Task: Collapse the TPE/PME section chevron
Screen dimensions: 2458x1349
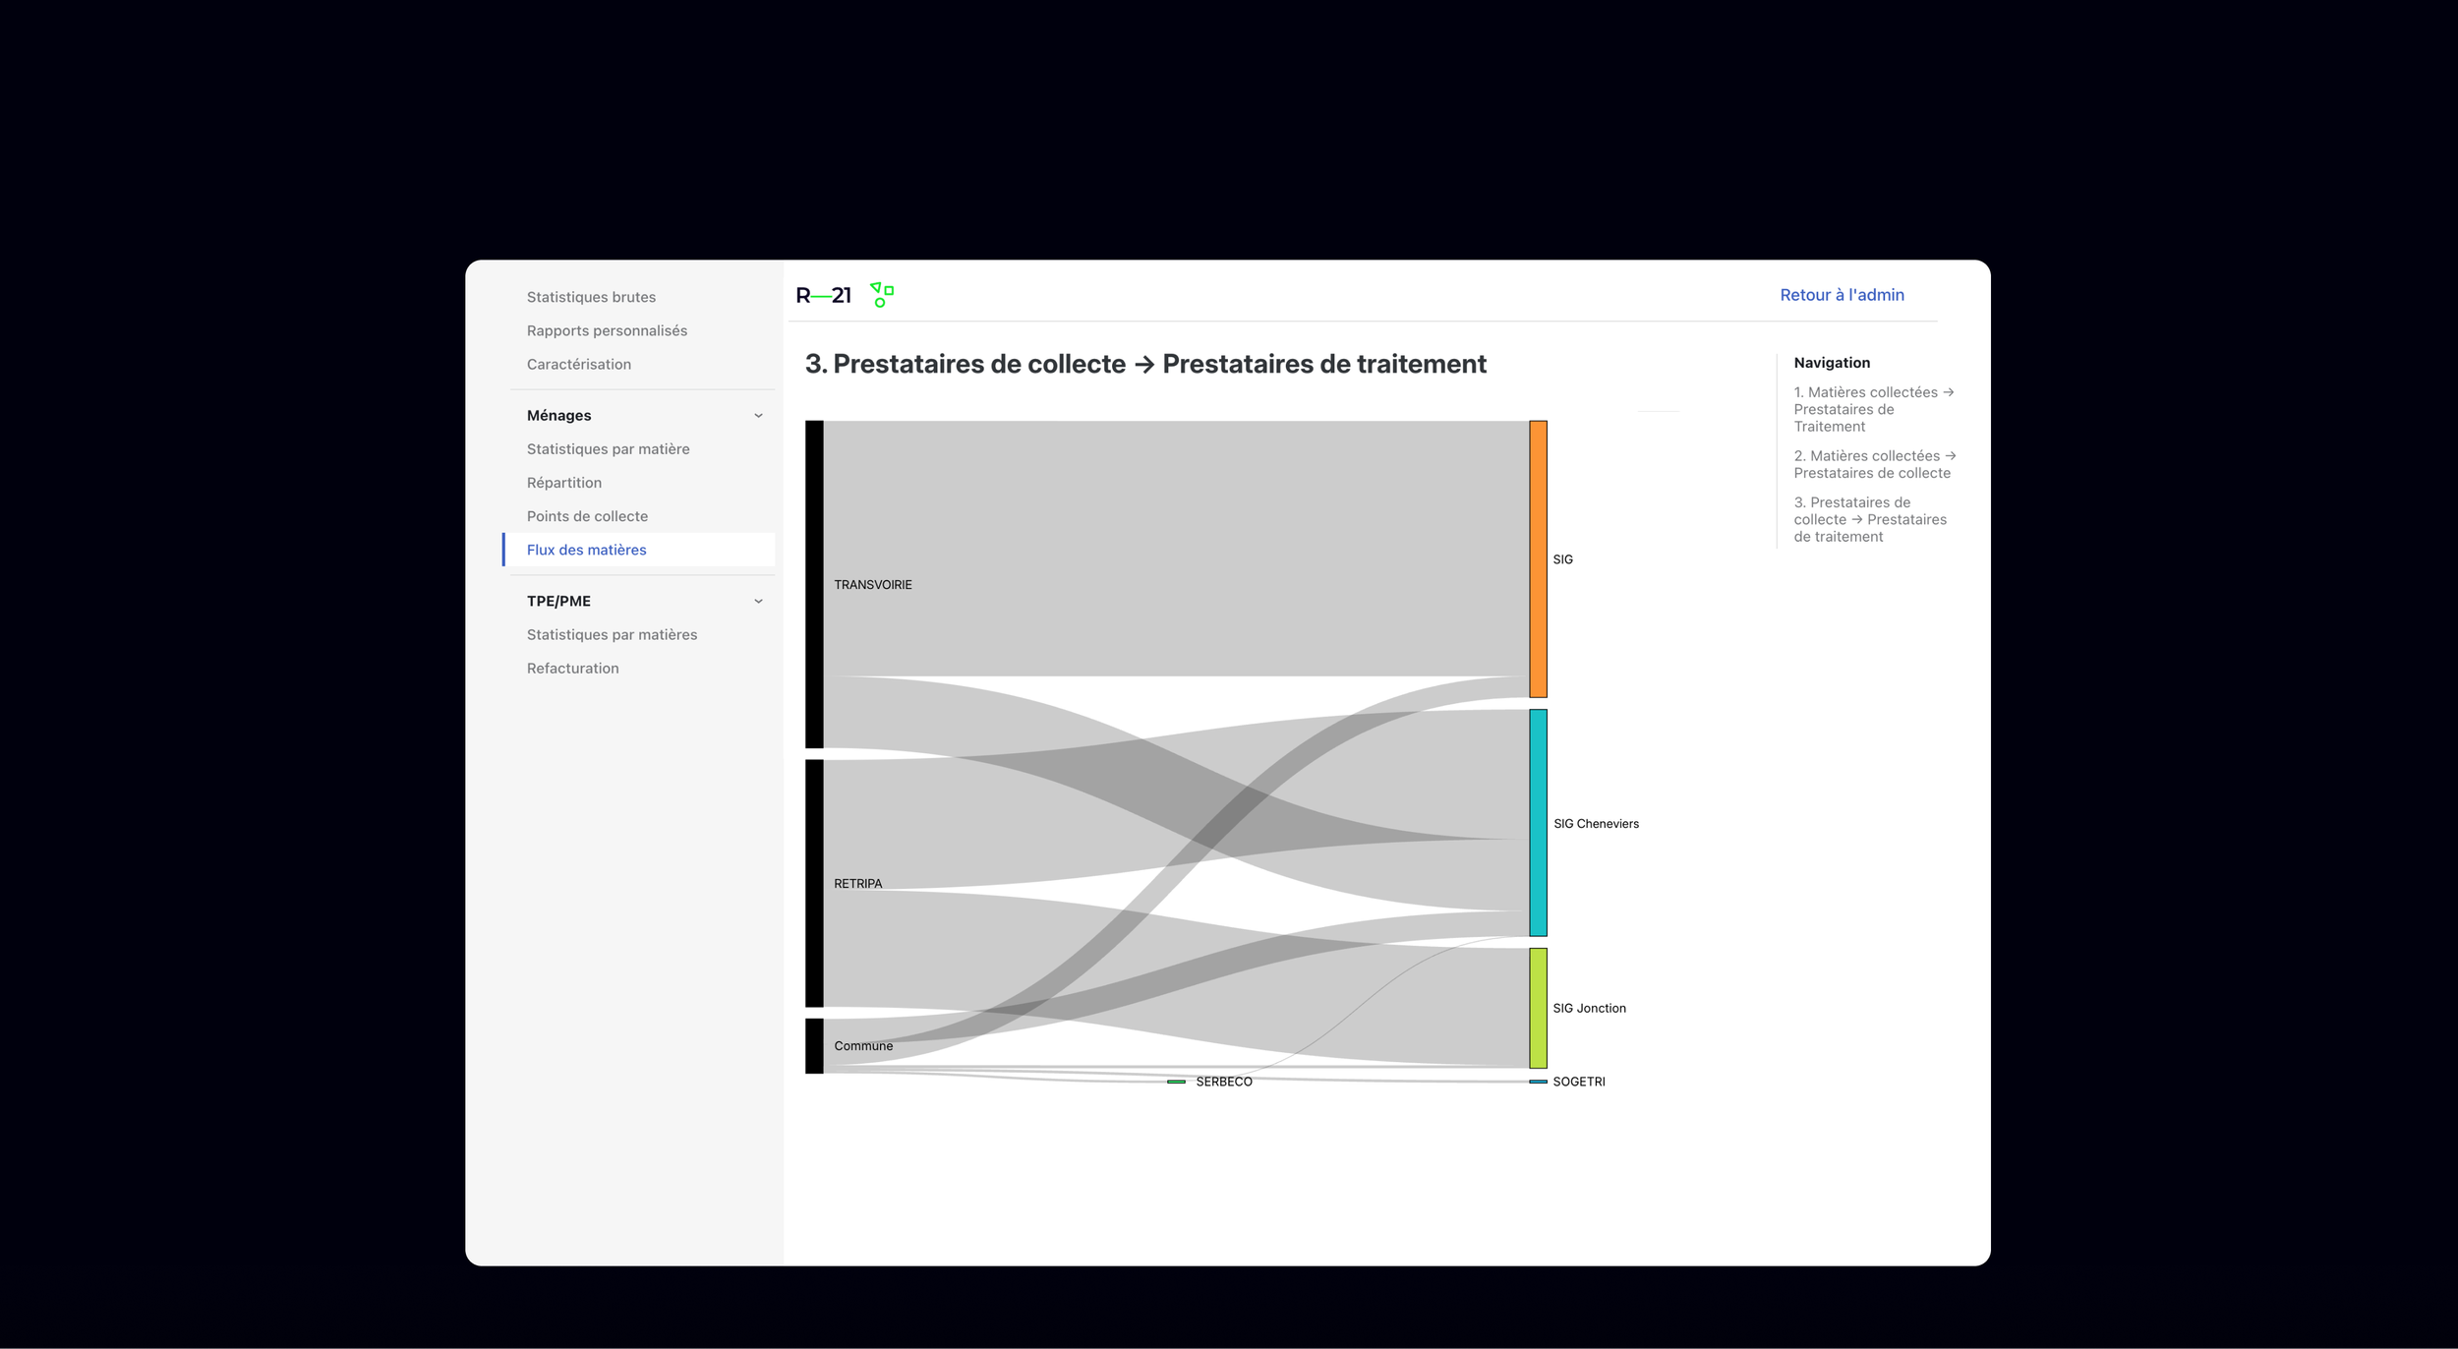Action: [x=758, y=602]
